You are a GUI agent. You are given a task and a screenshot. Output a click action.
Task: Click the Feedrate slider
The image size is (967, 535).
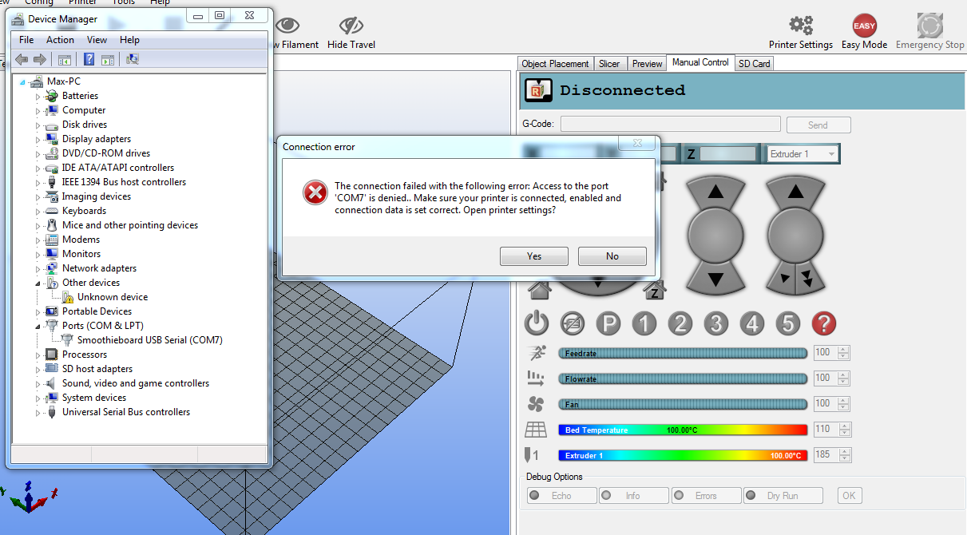pos(683,353)
